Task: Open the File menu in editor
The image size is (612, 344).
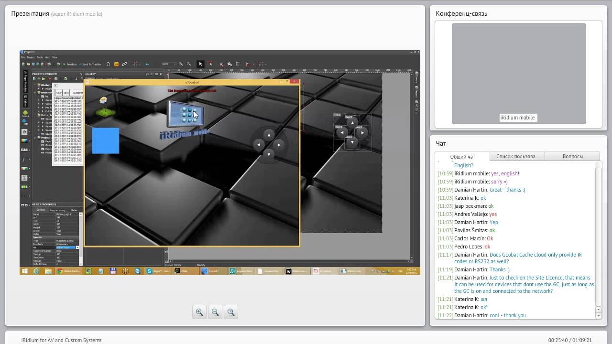Action: point(22,57)
